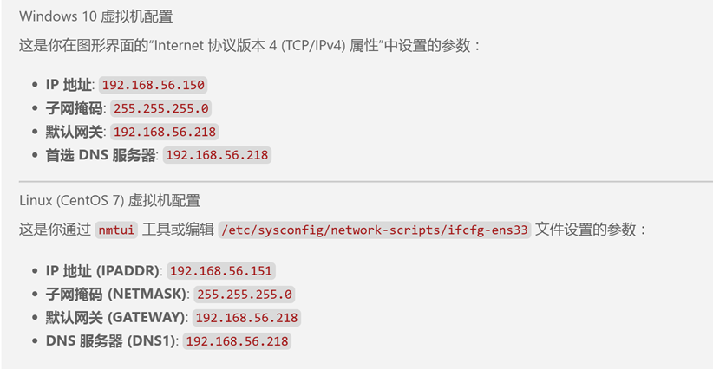Viewport: 713px width, 369px height.
Task: Click the Linux IPADDR value 192.168.56.151
Action: 221,271
